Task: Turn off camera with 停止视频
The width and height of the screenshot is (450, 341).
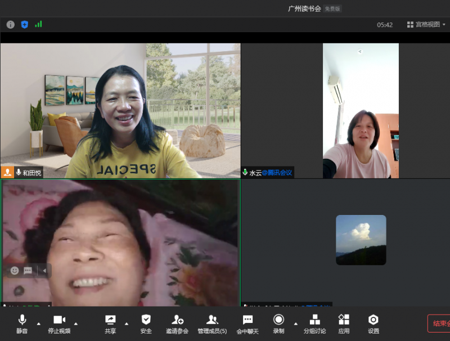Action: click(59, 324)
